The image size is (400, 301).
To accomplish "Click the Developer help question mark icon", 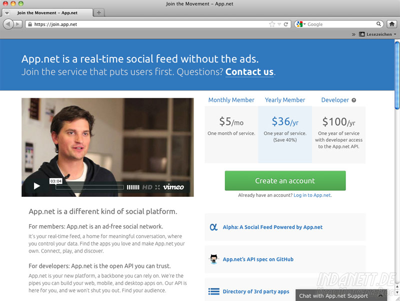I will [x=354, y=100].
